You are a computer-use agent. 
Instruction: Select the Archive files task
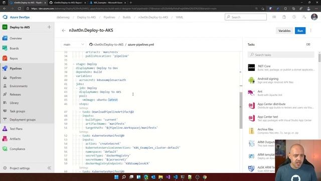(281, 131)
